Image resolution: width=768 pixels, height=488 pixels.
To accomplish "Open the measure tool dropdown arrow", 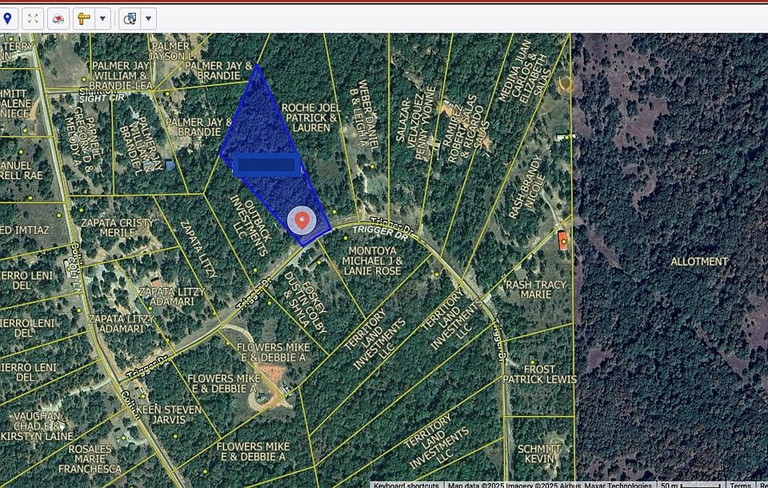I will (x=102, y=19).
